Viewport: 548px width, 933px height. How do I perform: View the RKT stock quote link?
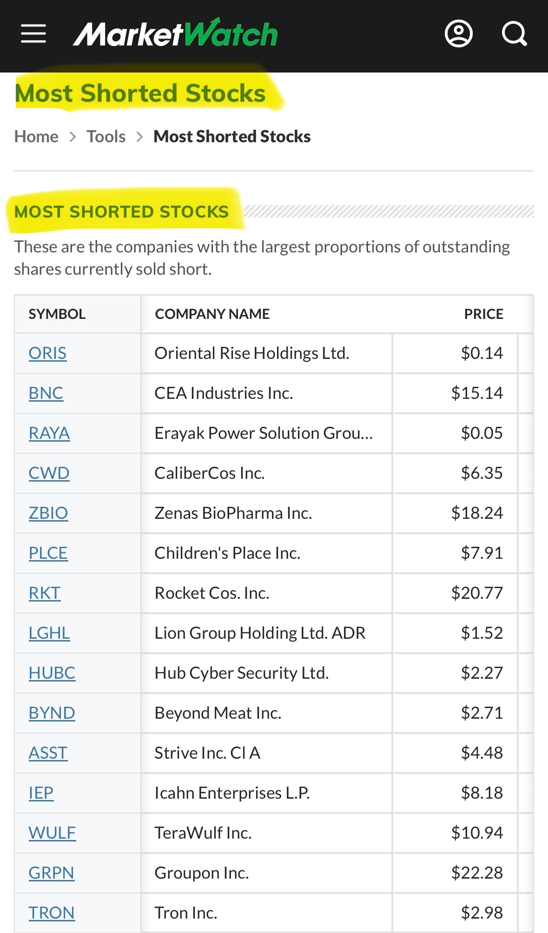point(45,593)
